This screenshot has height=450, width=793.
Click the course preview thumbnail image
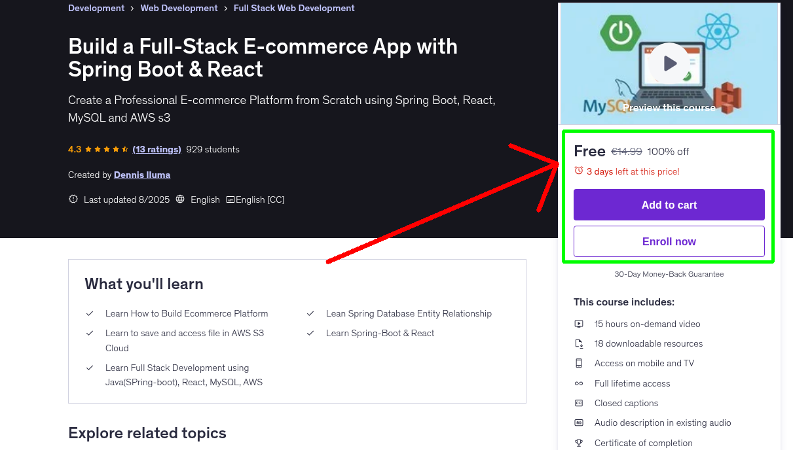click(669, 63)
